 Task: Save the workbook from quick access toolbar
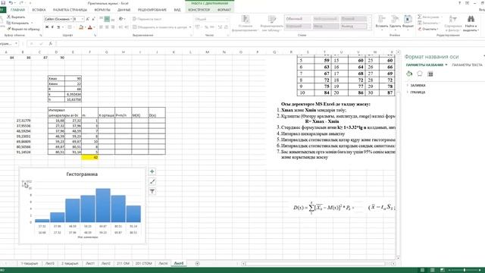coord(3,3)
